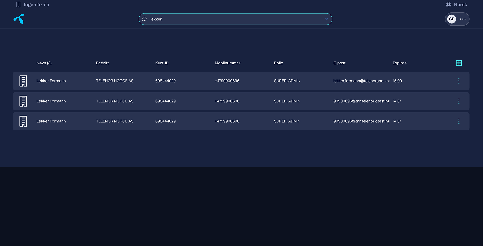Click building icon in the 15:09 row
Viewport: 483px width, 246px height.
point(23,81)
